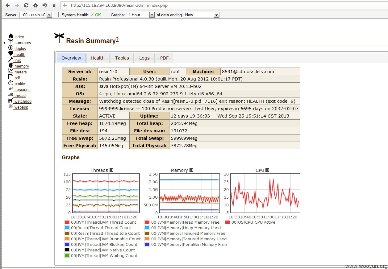Open the pdf sidebar link
The width and height of the screenshot is (388, 269).
pos(17,78)
